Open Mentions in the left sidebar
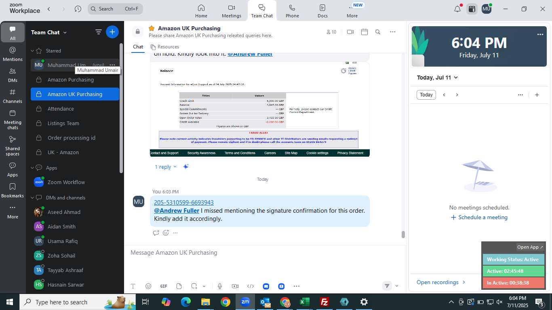This screenshot has height=310, width=552. click(13, 54)
